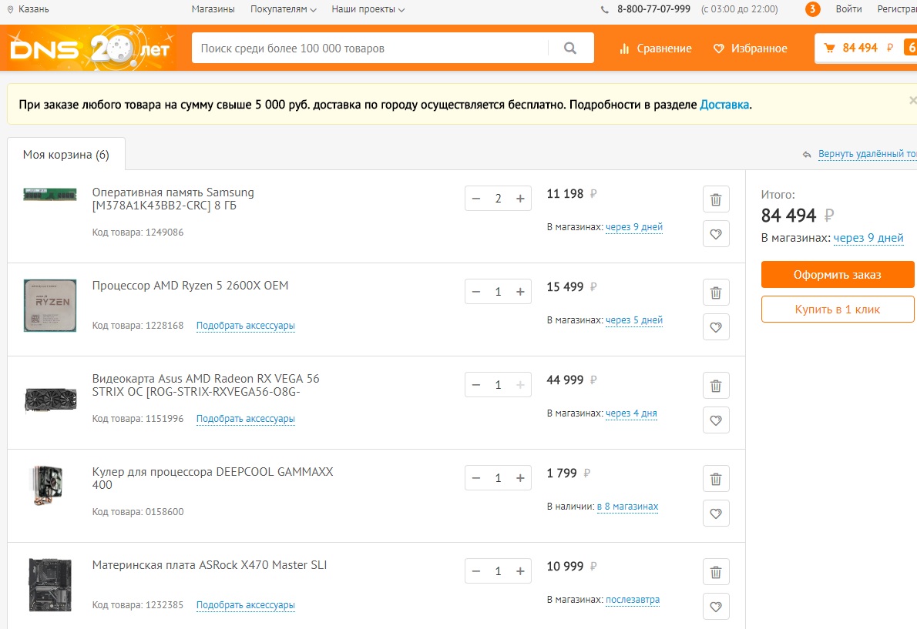Click через 5 дней availability link
Screen dimensions: 917x629
point(634,320)
